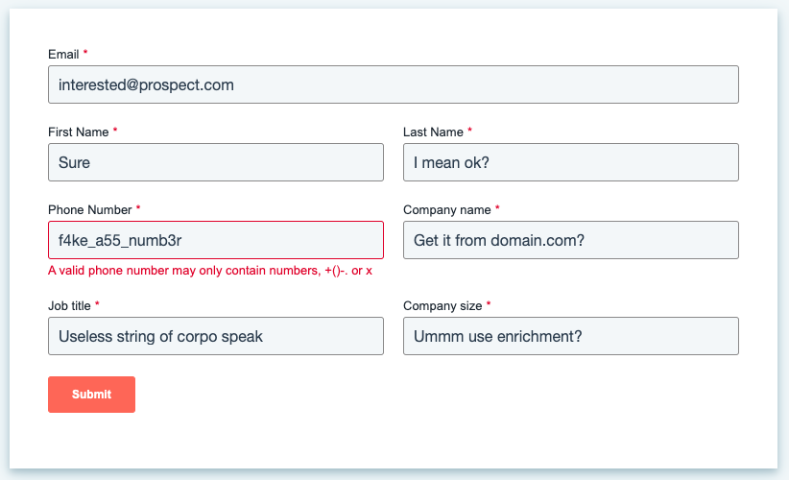Click the red asterisk beside Email label
Image resolution: width=789 pixels, height=480 pixels.
85,54
